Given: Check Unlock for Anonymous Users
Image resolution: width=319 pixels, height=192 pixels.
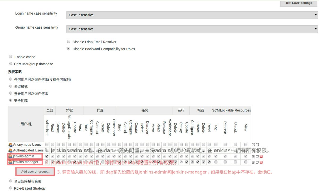Looking at the screenshot, I should 235,145.
